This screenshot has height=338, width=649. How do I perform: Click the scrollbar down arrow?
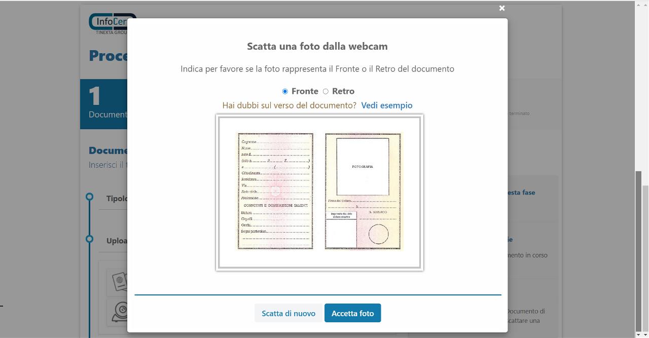tap(639, 333)
